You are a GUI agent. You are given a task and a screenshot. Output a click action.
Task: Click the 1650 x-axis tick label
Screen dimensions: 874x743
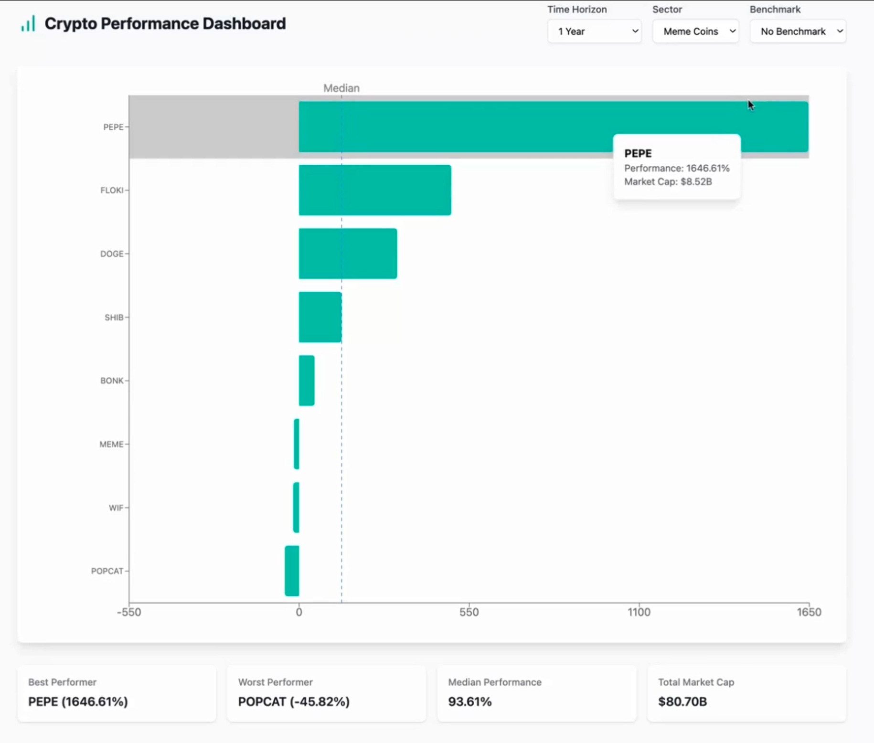pyautogui.click(x=809, y=612)
